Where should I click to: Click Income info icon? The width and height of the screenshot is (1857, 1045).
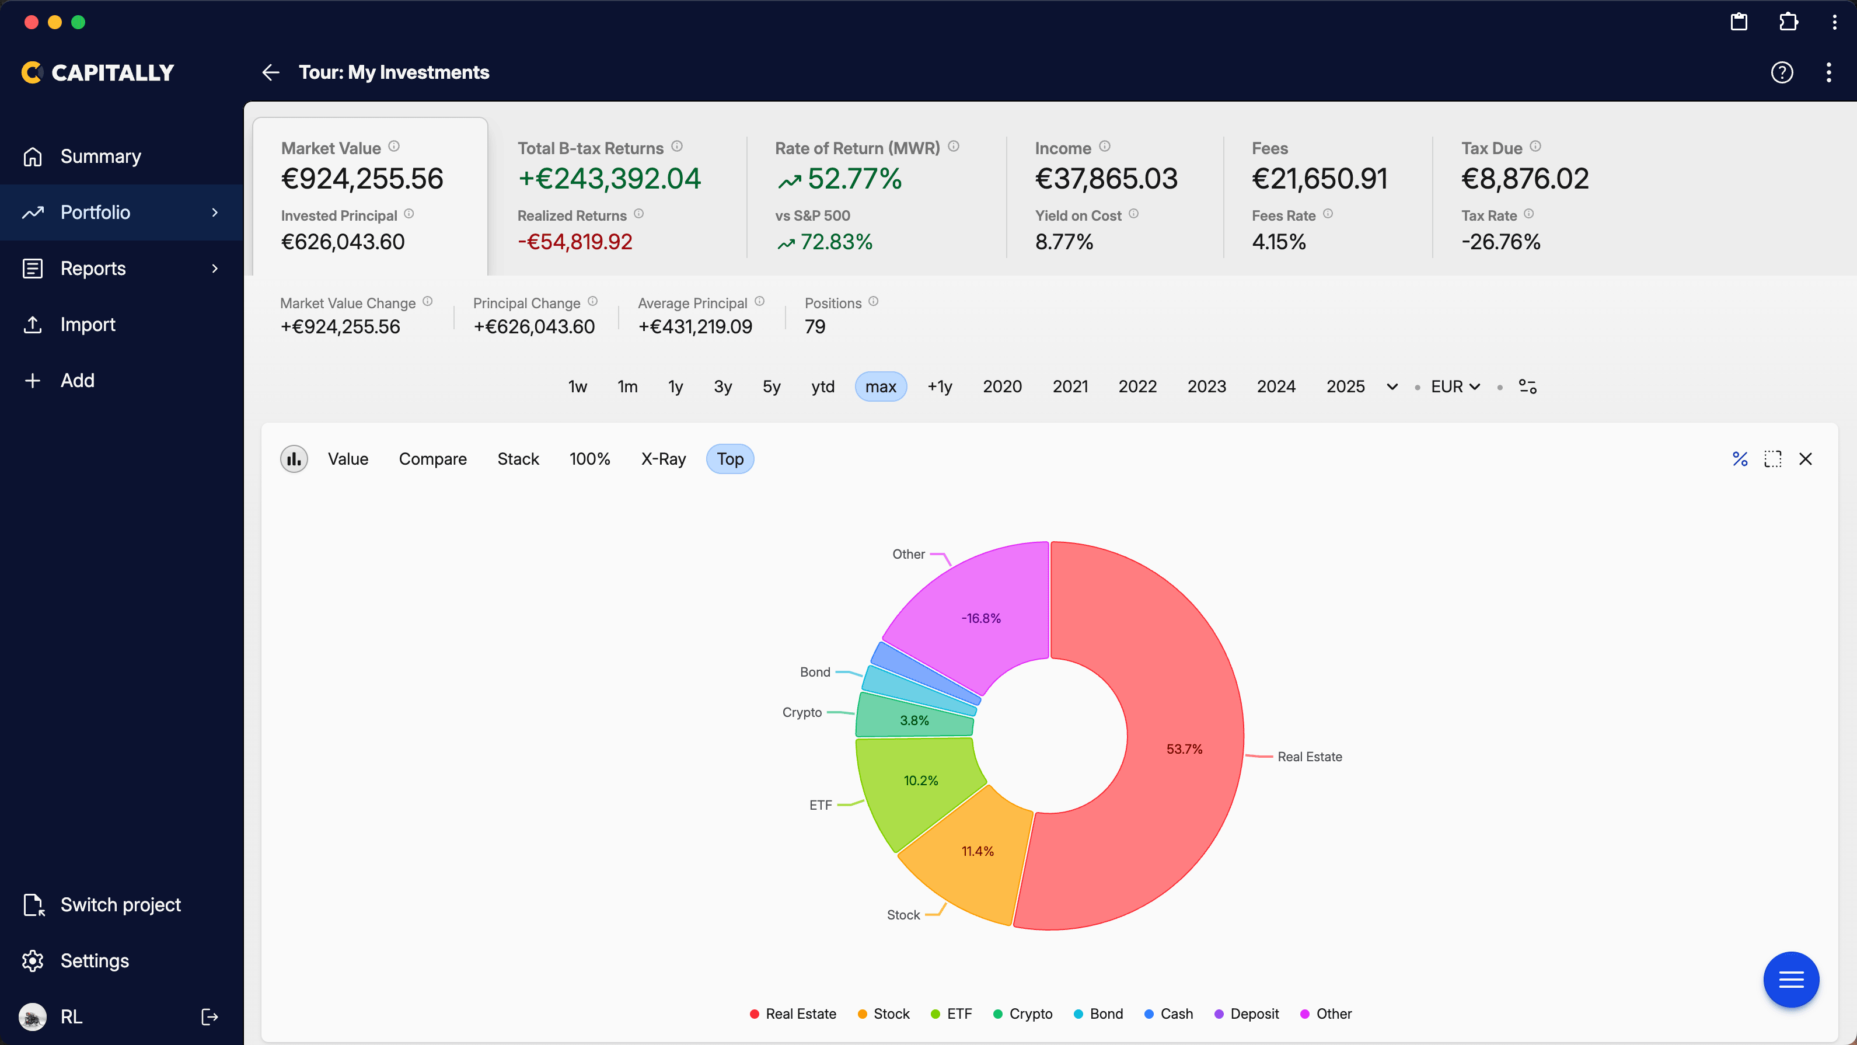pos(1104,147)
